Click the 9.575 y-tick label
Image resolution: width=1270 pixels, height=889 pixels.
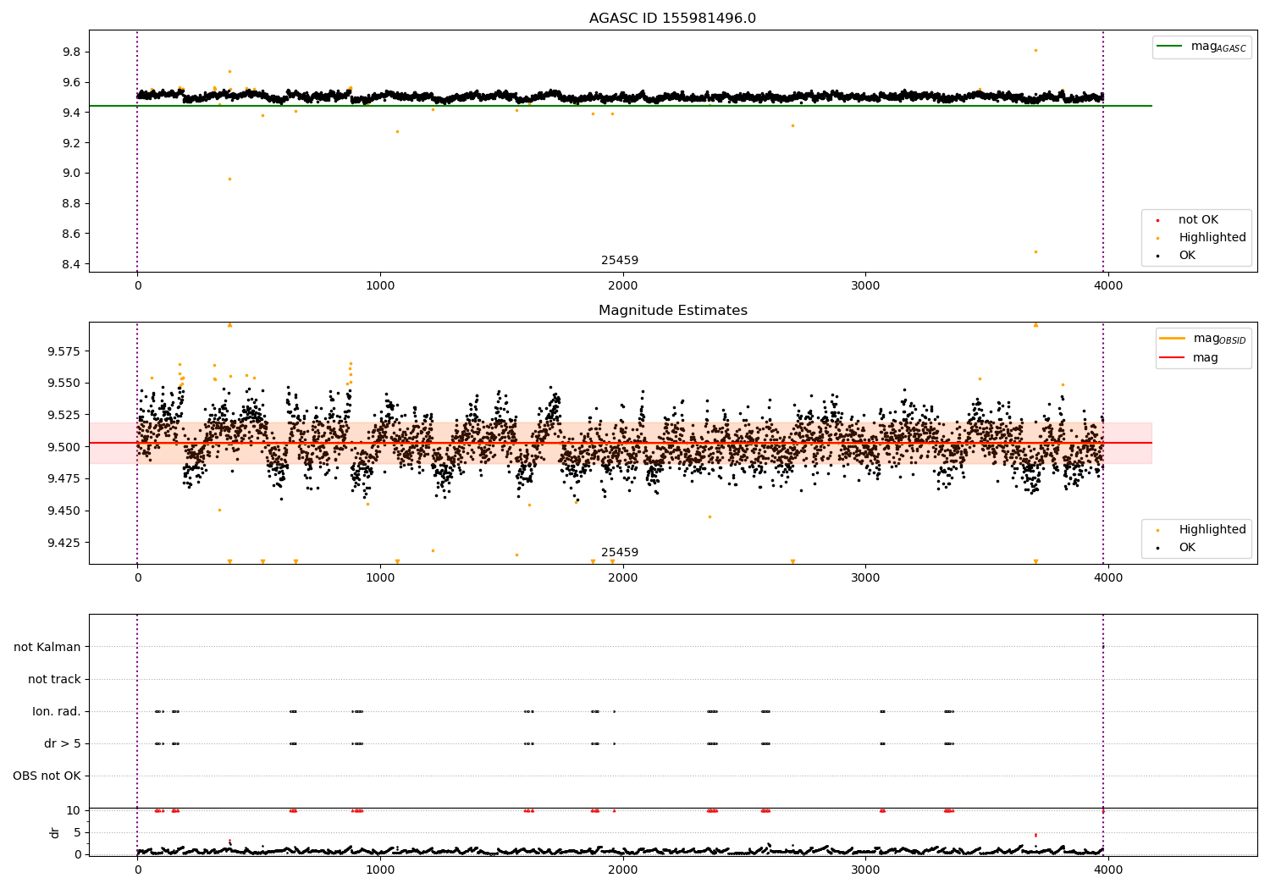(63, 351)
